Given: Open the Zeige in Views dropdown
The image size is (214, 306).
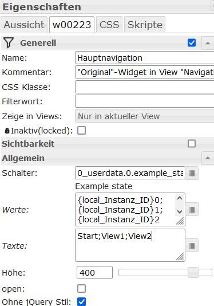Looking at the screenshot, I should [x=144, y=116].
